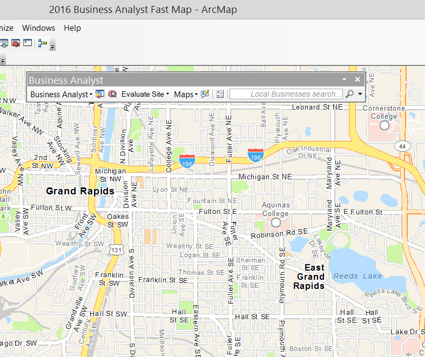Open the Search window globe icon
Image resolution: width=425 pixels, height=357 pixels.
[x=4, y=43]
